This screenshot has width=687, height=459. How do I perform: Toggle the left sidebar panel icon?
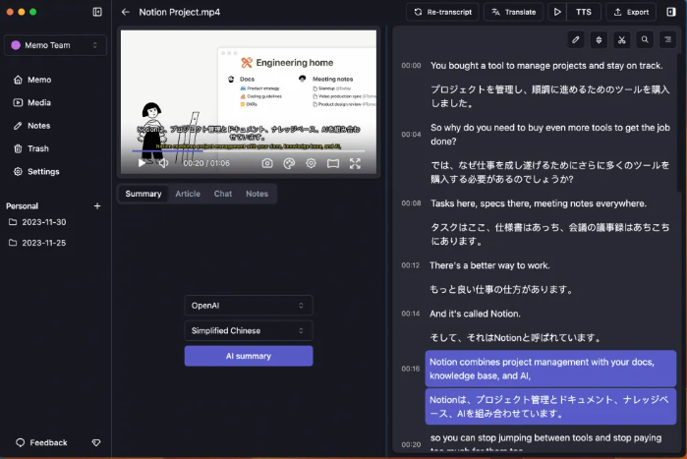pos(97,12)
